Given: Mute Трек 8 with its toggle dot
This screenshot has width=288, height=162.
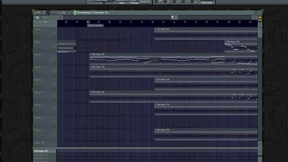Looking at the screenshot, I should tap(55, 126).
